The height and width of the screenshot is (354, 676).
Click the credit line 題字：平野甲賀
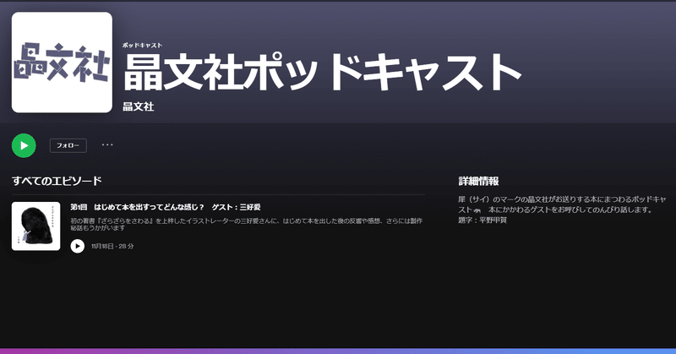pos(482,220)
